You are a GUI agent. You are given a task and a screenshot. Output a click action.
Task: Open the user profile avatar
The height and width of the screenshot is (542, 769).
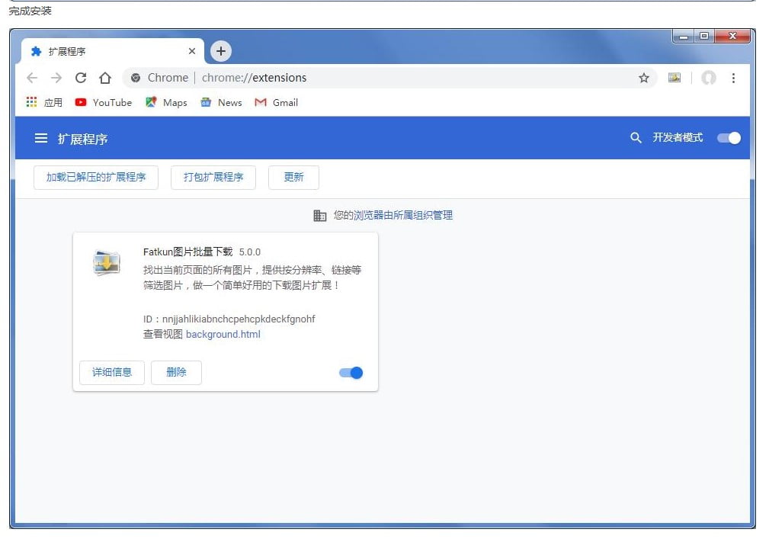click(709, 78)
